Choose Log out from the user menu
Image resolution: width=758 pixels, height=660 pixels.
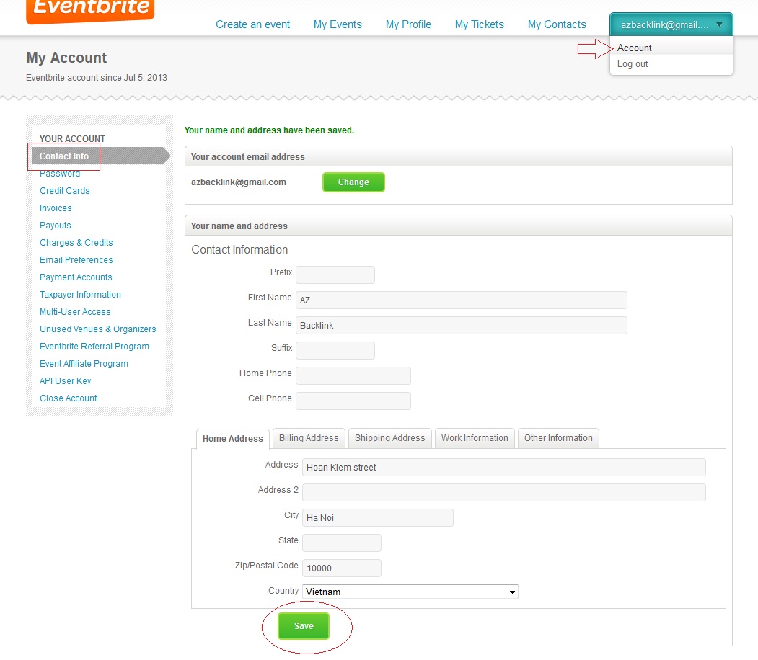[x=671, y=64]
